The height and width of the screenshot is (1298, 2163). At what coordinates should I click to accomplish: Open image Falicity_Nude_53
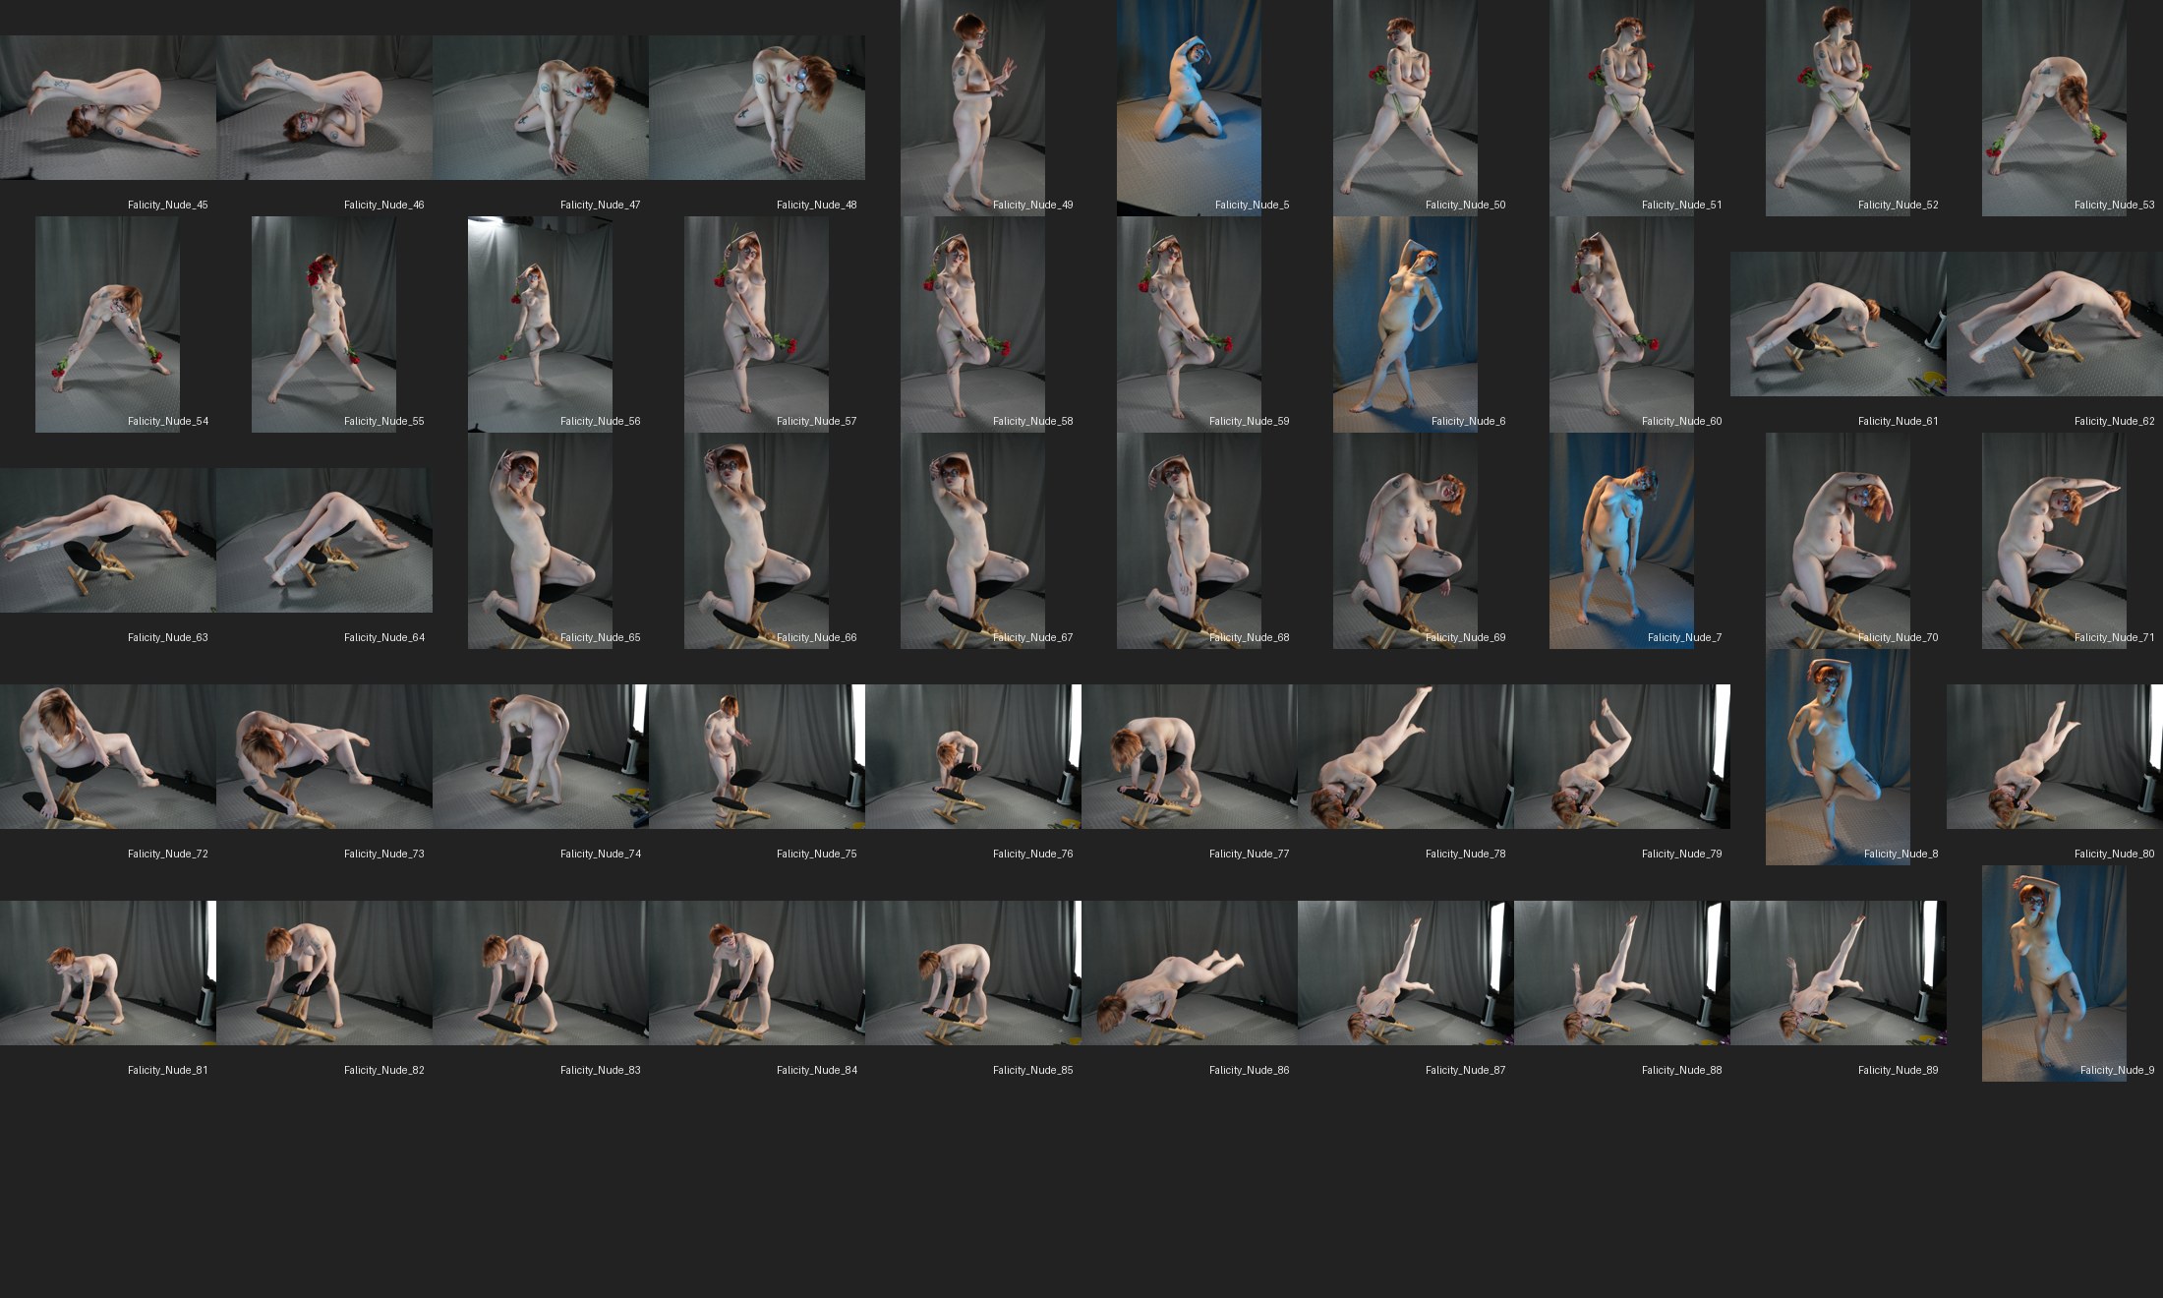coord(2054,108)
